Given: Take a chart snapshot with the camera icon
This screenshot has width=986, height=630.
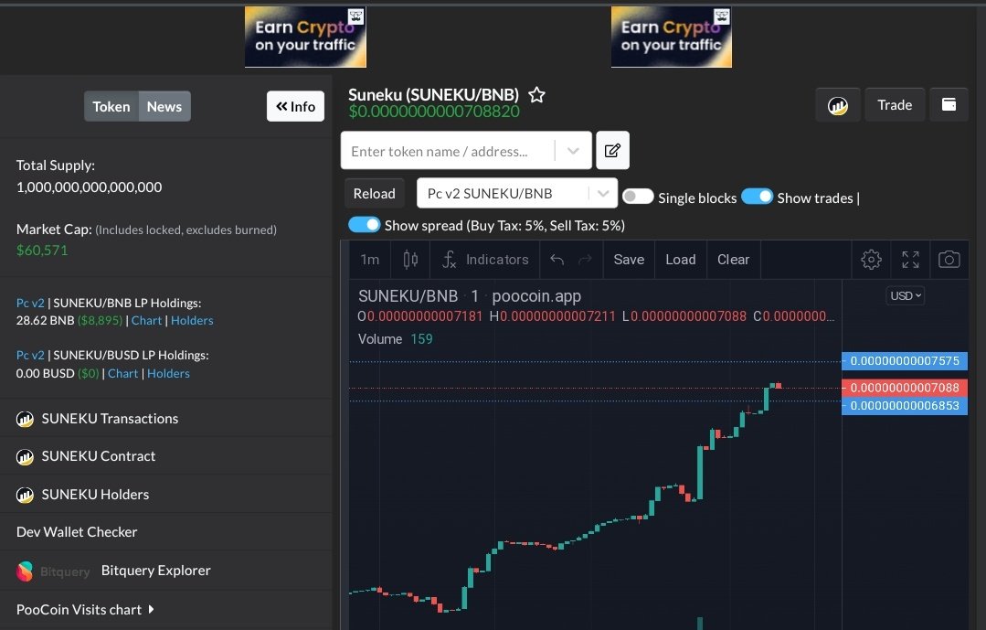Looking at the screenshot, I should (949, 260).
